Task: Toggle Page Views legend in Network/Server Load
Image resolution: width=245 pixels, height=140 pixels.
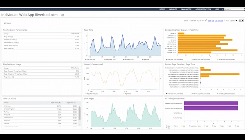Action: tap(127, 94)
